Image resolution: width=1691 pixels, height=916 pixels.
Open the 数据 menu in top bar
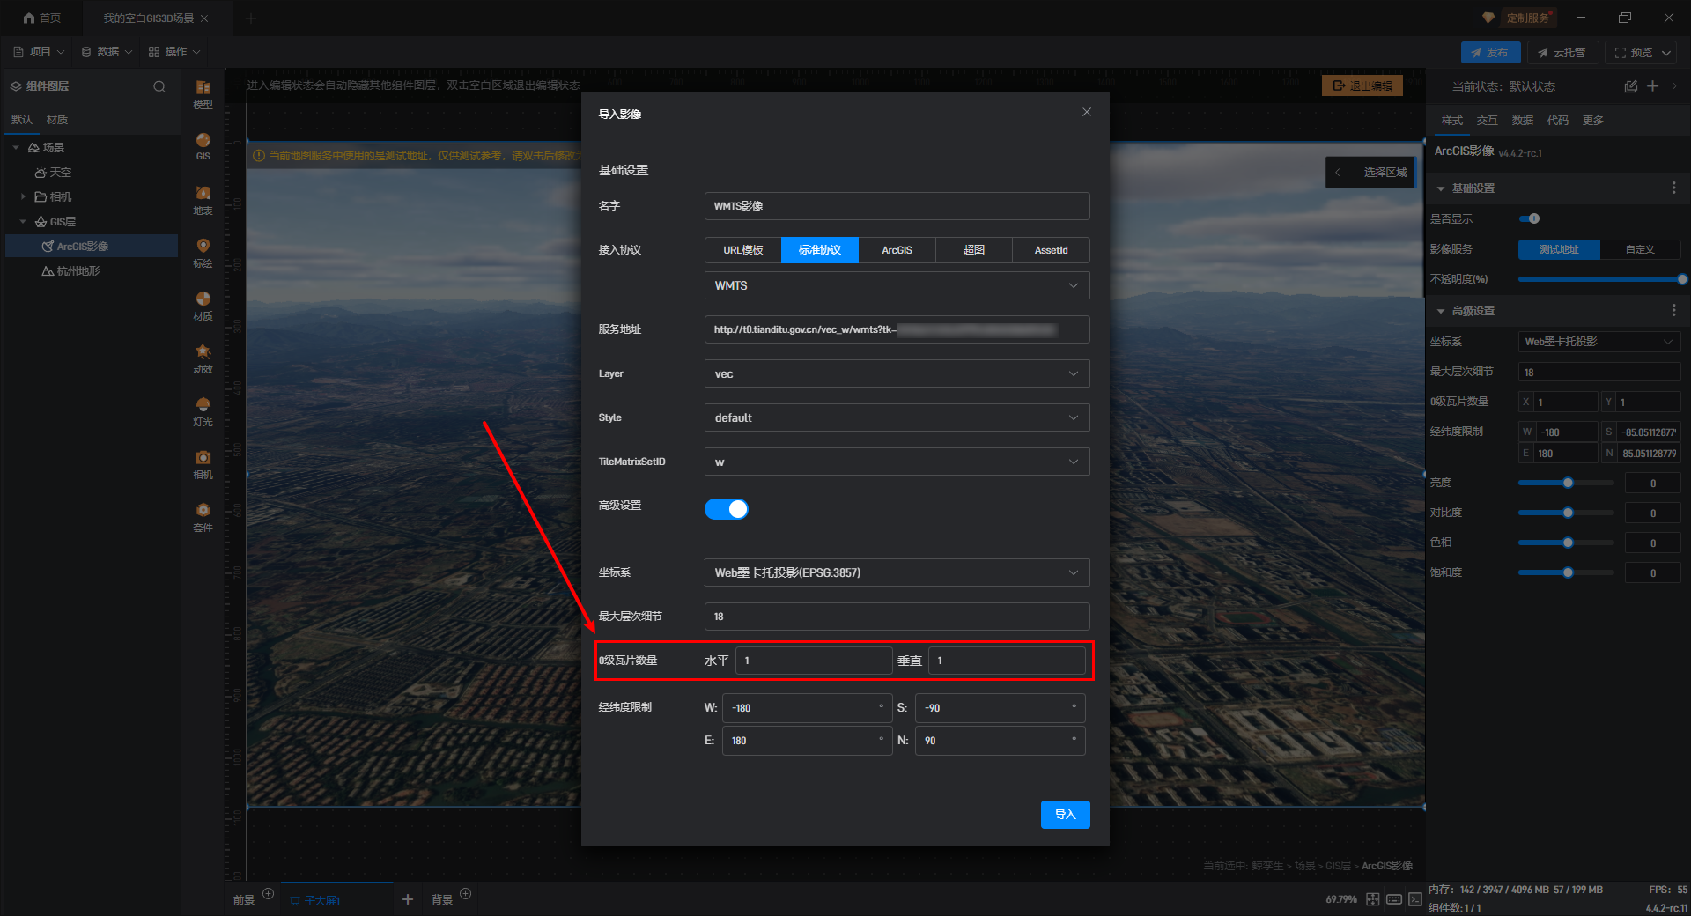[x=107, y=52]
